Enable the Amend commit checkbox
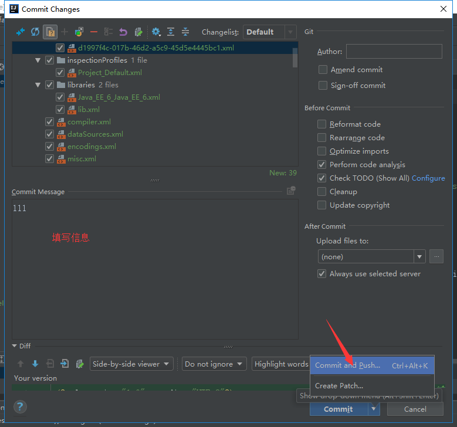The height and width of the screenshot is (427, 457). pyautogui.click(x=323, y=70)
